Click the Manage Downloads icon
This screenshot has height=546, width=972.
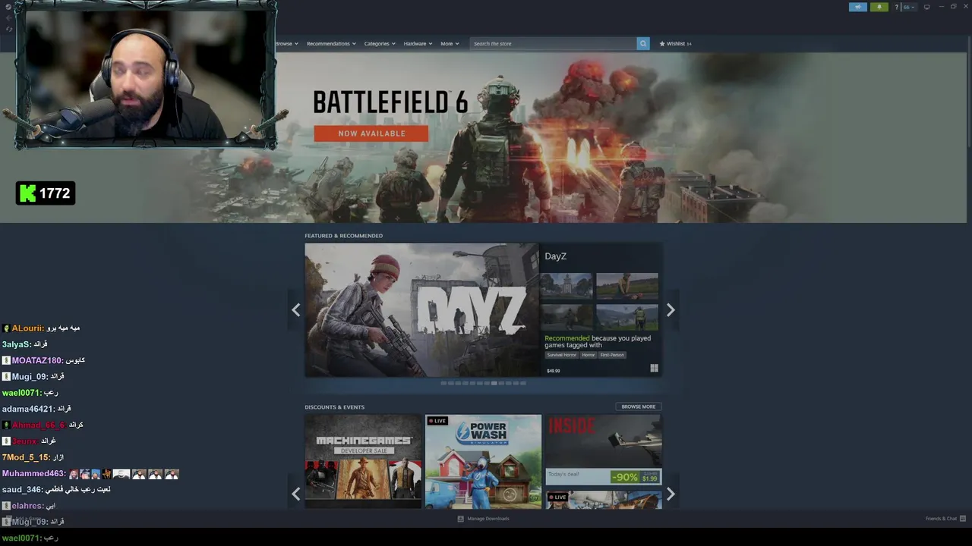(x=460, y=519)
